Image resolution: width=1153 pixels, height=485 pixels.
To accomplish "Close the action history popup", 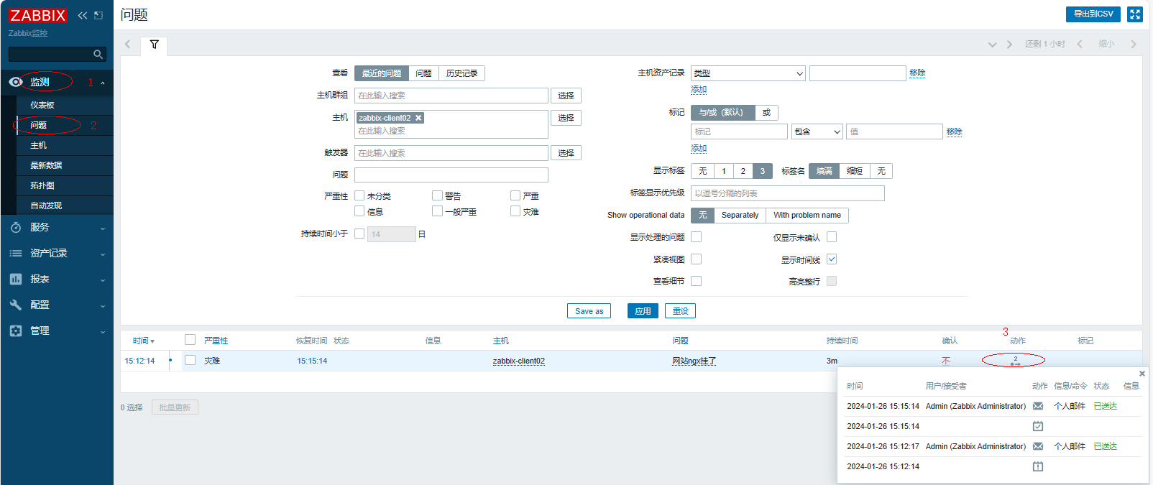I will [x=1141, y=374].
